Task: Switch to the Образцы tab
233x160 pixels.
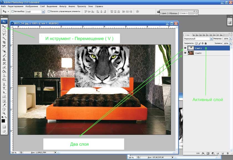Action: 173,13
